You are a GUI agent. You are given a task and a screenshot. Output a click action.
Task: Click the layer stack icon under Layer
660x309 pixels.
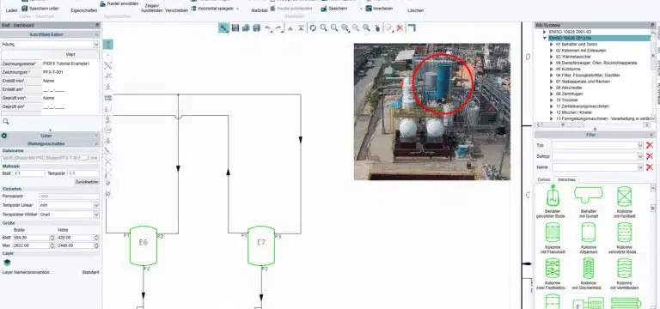(7, 263)
